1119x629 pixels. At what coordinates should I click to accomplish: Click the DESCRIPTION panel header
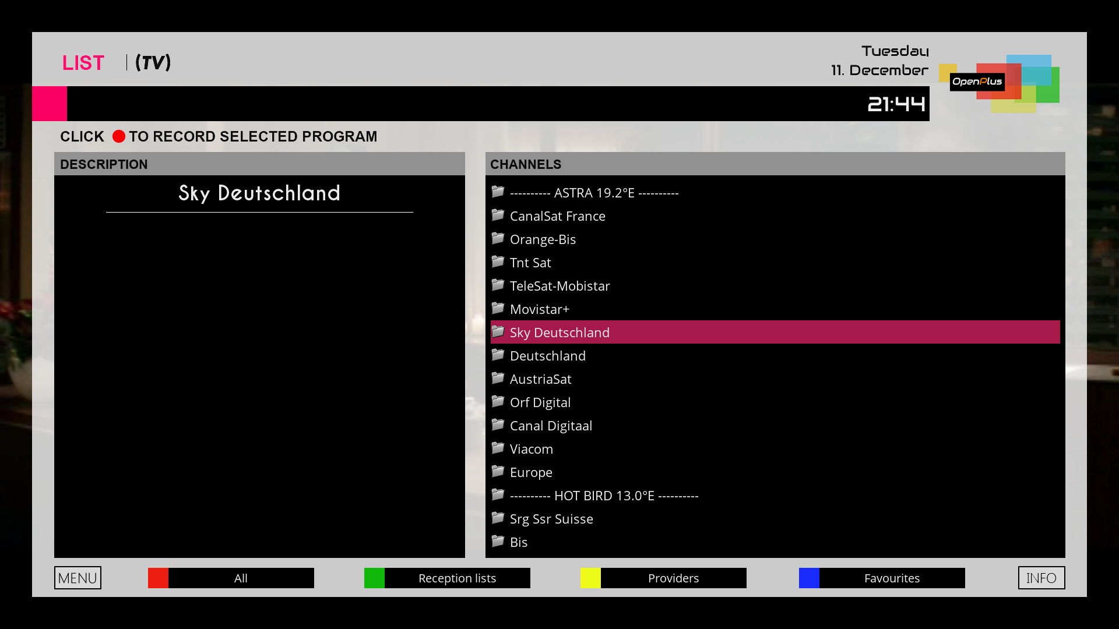[x=259, y=164]
